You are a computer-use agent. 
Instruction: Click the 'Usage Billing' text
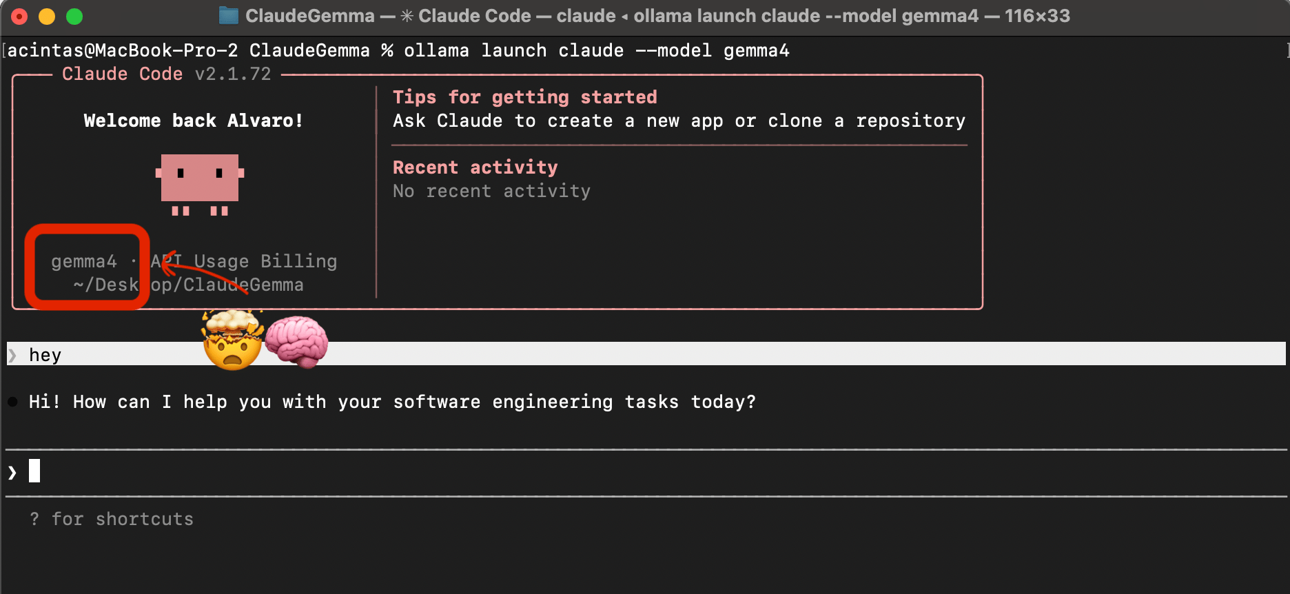tap(265, 261)
